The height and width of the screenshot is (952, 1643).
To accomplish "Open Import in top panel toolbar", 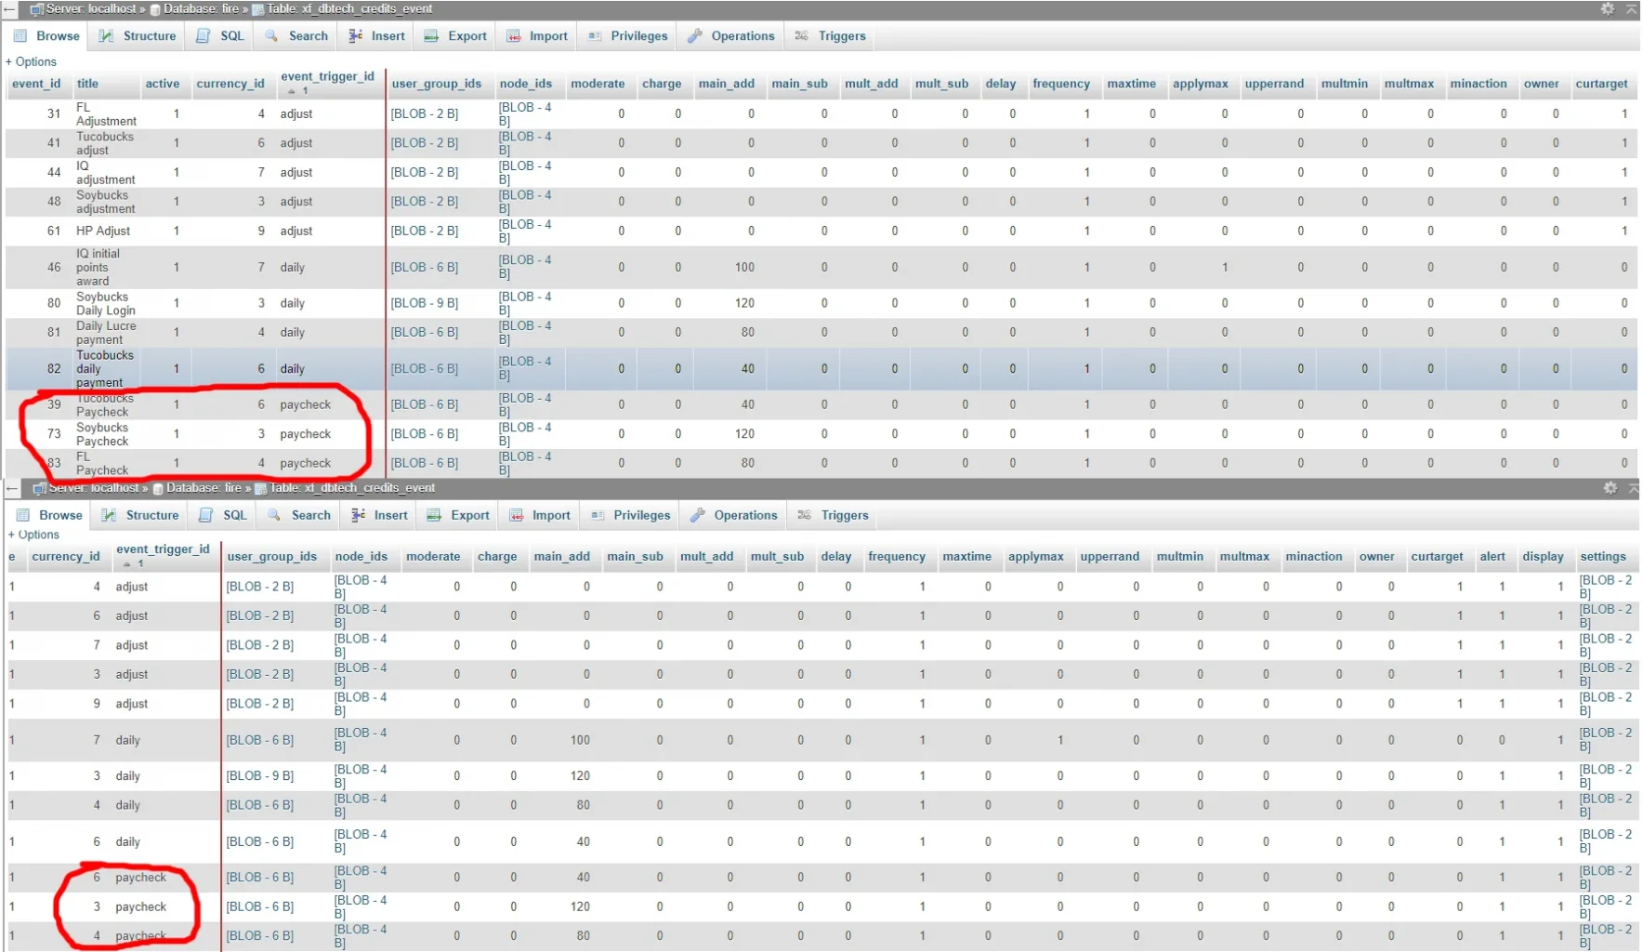I will tap(537, 36).
